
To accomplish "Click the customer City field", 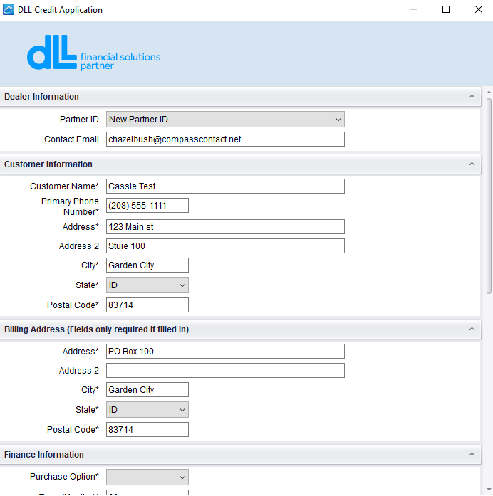I will tap(147, 265).
